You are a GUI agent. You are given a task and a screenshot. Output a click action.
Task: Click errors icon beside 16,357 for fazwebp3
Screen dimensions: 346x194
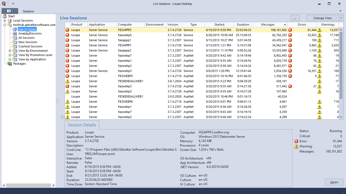click(290, 71)
